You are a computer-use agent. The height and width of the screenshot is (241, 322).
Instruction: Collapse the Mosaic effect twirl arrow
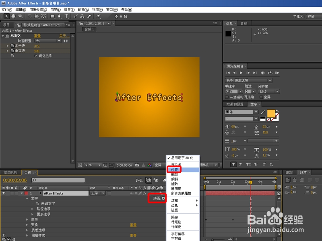pyautogui.click(x=3, y=36)
